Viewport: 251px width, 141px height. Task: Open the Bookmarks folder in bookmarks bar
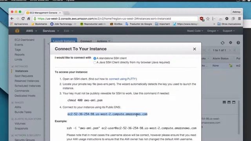pos(39,24)
